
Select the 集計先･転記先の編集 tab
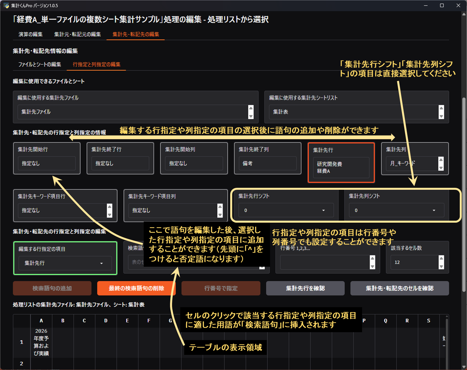[x=135, y=34]
